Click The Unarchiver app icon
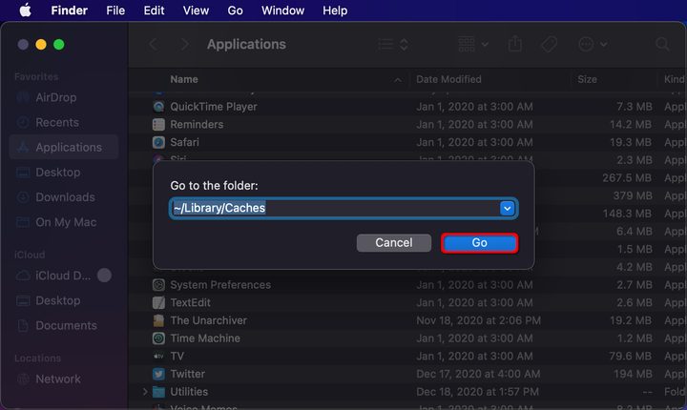 (x=158, y=320)
